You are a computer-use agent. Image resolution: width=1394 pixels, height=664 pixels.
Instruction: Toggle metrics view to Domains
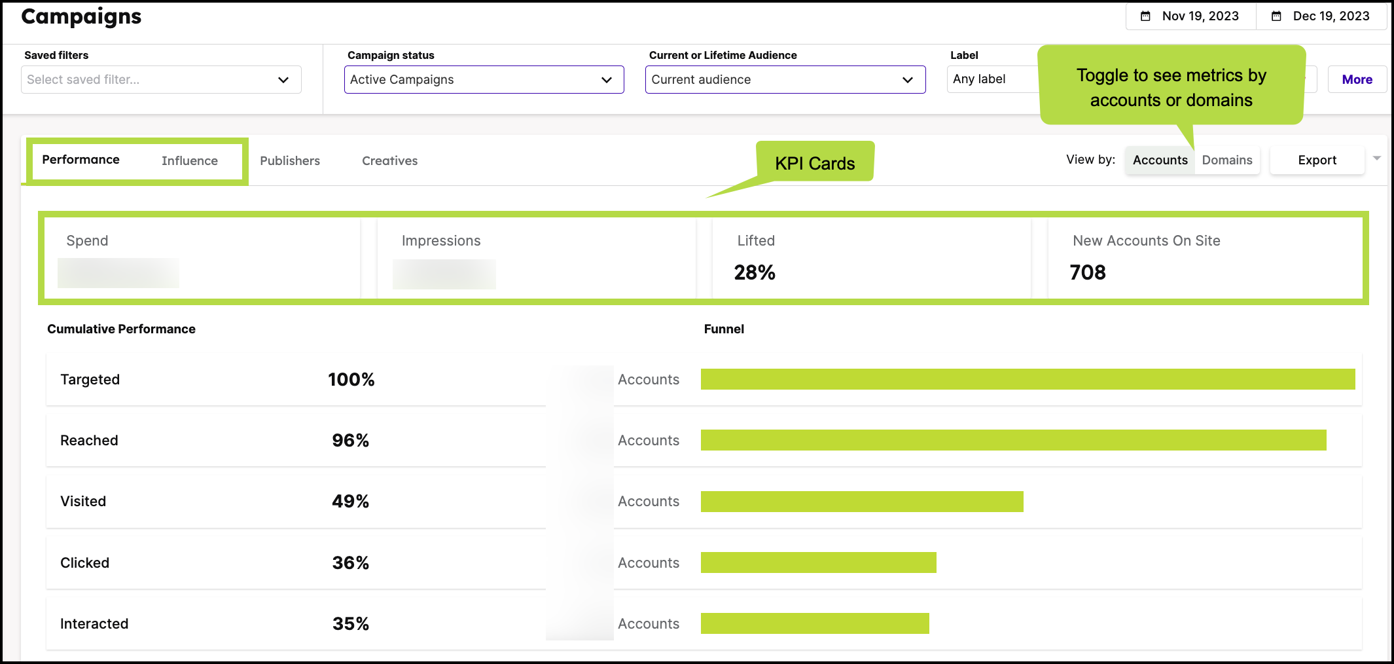click(x=1227, y=160)
